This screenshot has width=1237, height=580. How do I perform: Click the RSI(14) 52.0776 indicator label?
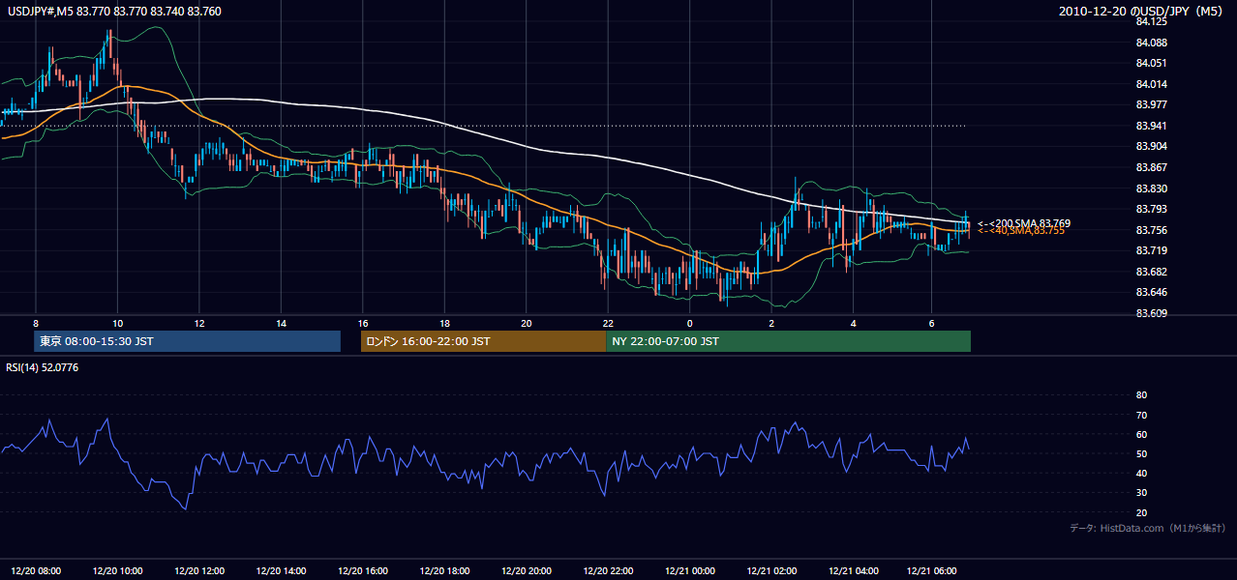coord(43,367)
